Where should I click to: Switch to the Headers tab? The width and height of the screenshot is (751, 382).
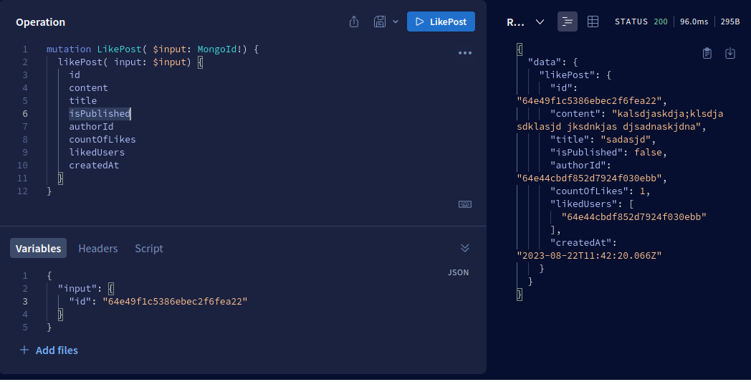[x=98, y=248]
